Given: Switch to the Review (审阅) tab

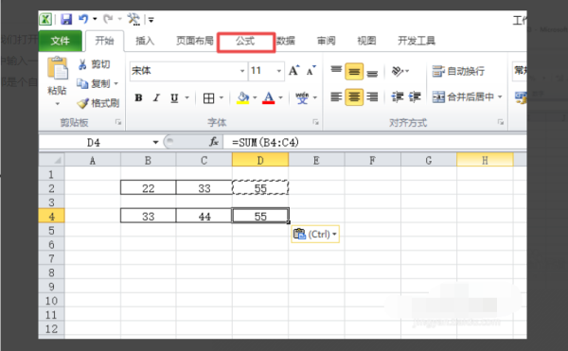Looking at the screenshot, I should 326,41.
